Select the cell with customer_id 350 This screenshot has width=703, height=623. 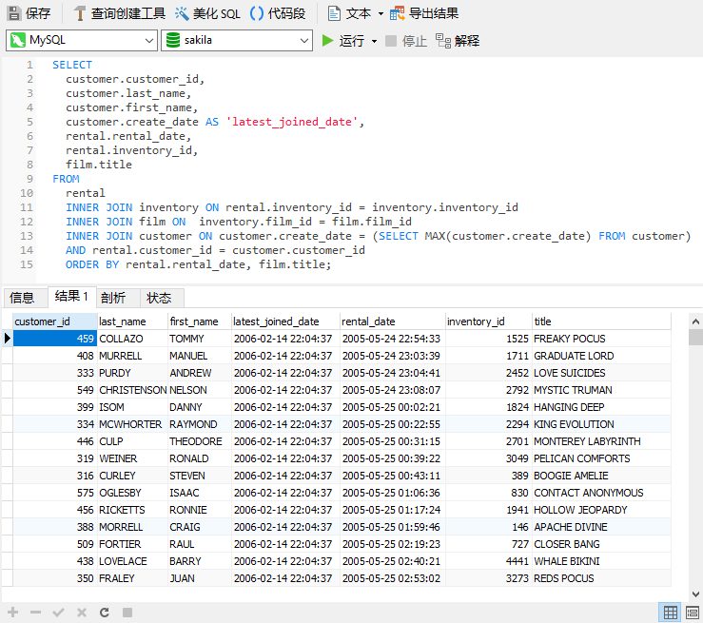pos(54,578)
